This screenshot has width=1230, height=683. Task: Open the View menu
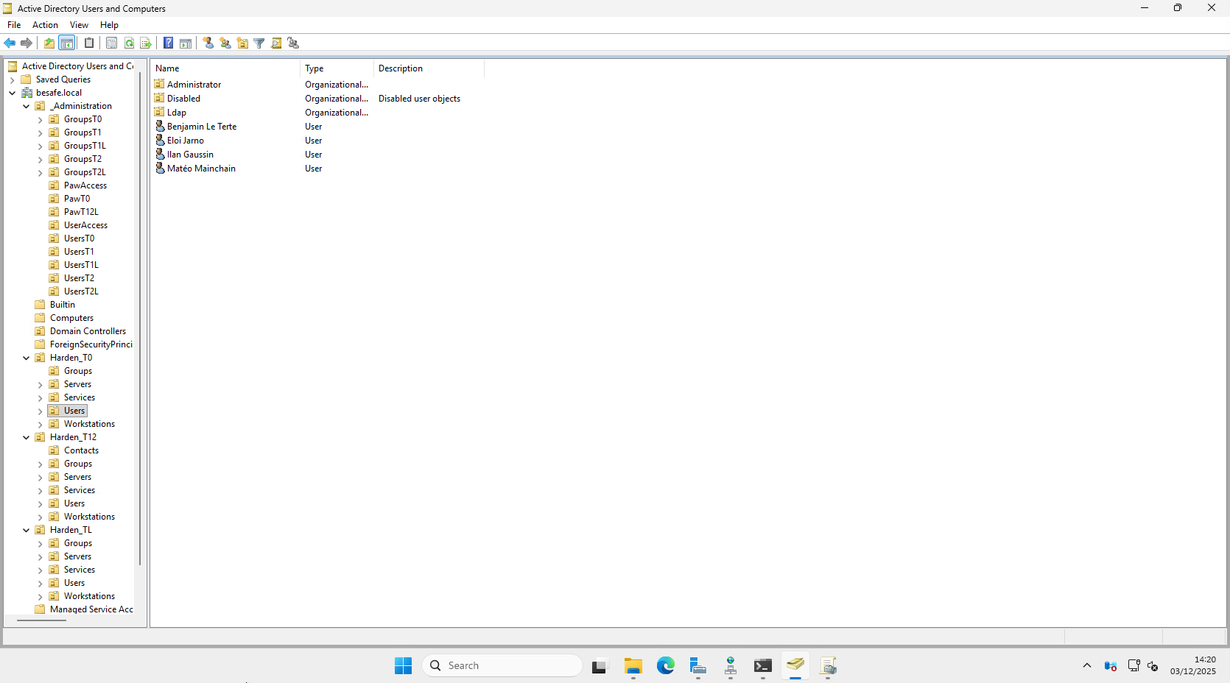point(79,25)
